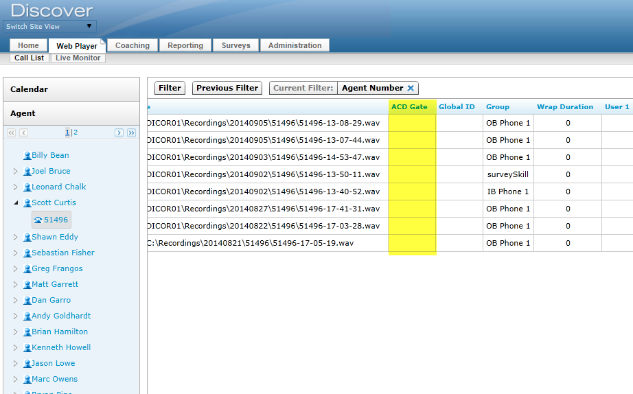The image size is (633, 394).
Task: Click the Scott Curtis user icon
Action: click(27, 203)
